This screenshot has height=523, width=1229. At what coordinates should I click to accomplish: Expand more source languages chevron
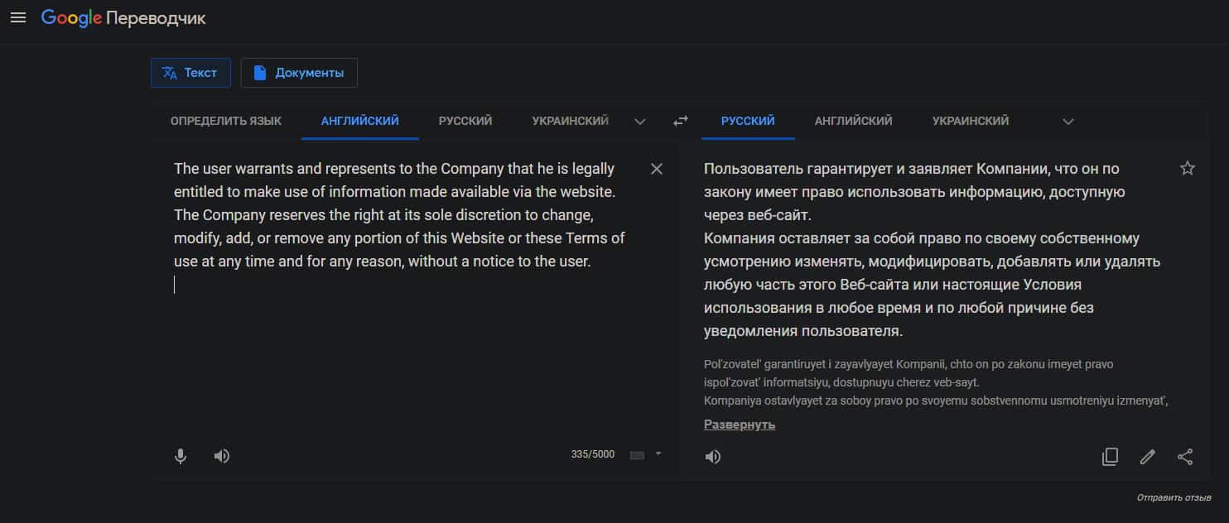(639, 122)
